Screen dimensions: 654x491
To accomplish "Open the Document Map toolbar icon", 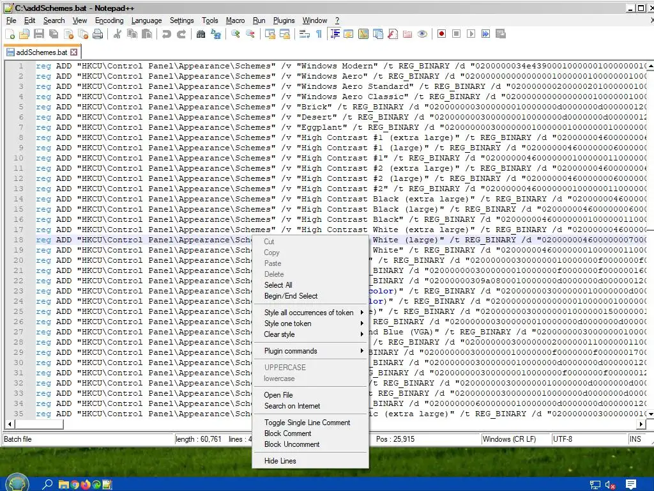I will (x=363, y=35).
